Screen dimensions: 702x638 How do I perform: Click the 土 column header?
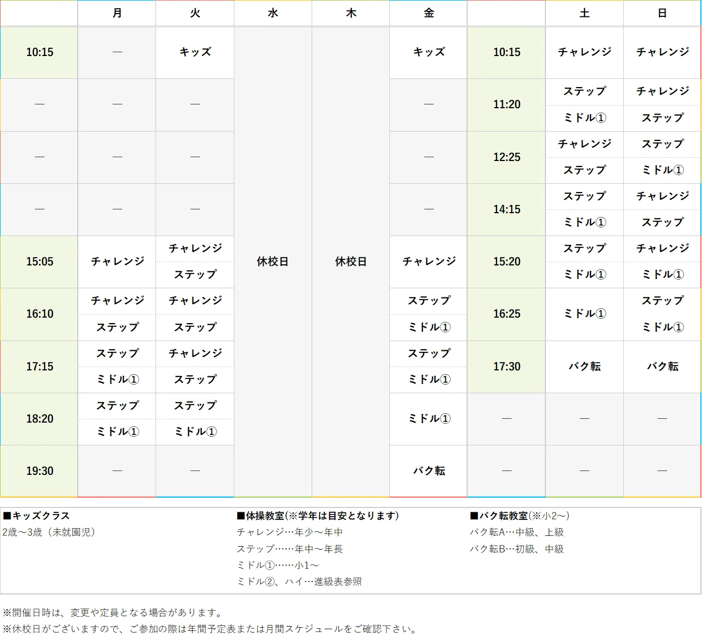[x=584, y=13]
